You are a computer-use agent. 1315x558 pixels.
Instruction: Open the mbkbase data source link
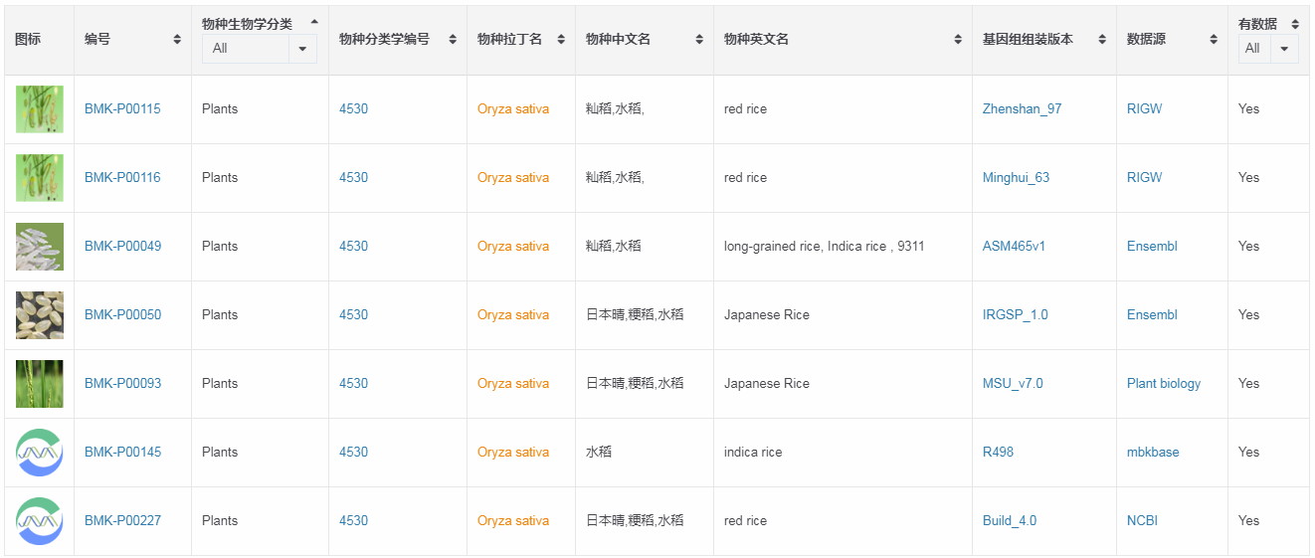click(x=1153, y=453)
